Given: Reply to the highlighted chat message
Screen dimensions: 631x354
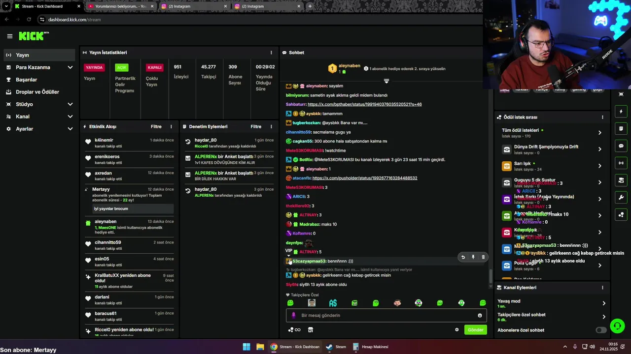Looking at the screenshot, I should pyautogui.click(x=463, y=257).
